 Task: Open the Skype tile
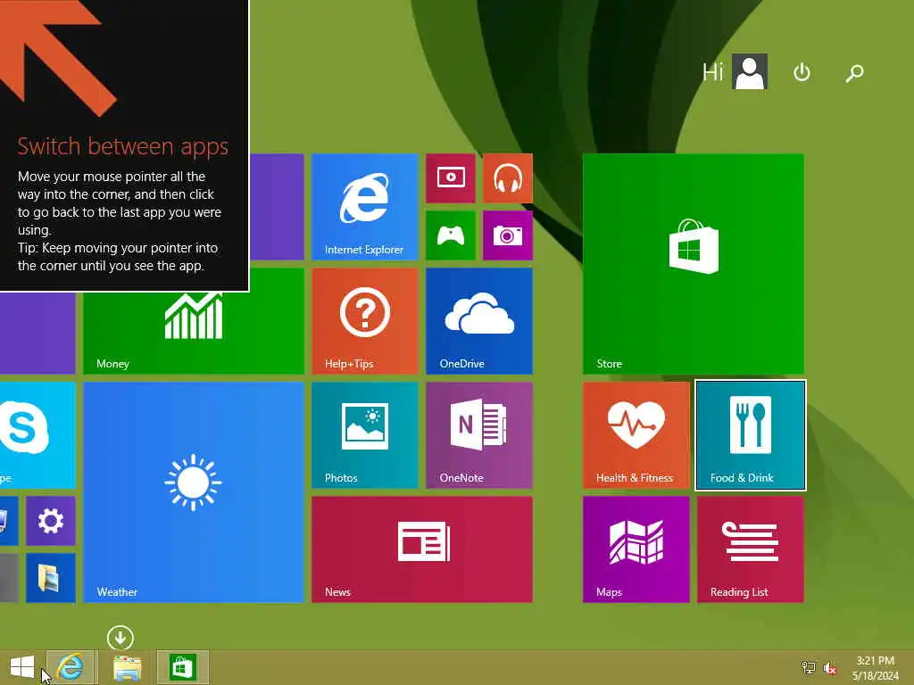[x=37, y=435]
